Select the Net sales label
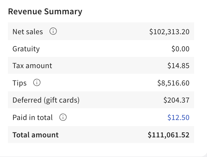Image resolution: width=207 pixels, height=157 pixels. pos(28,32)
